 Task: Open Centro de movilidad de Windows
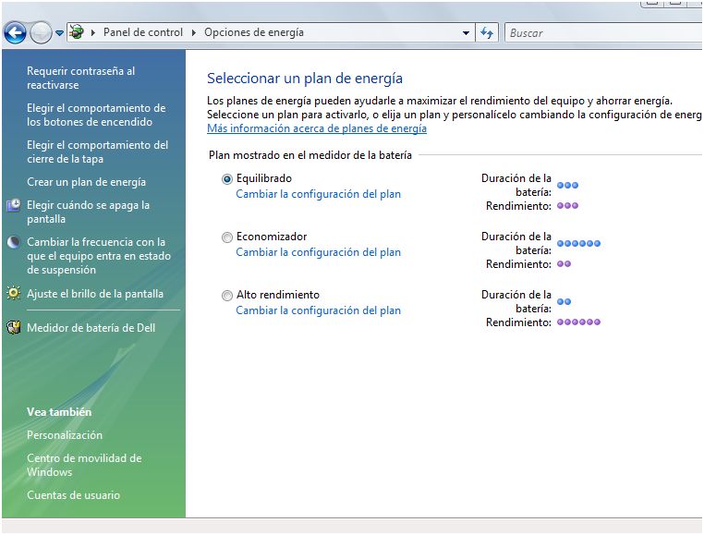coord(84,465)
